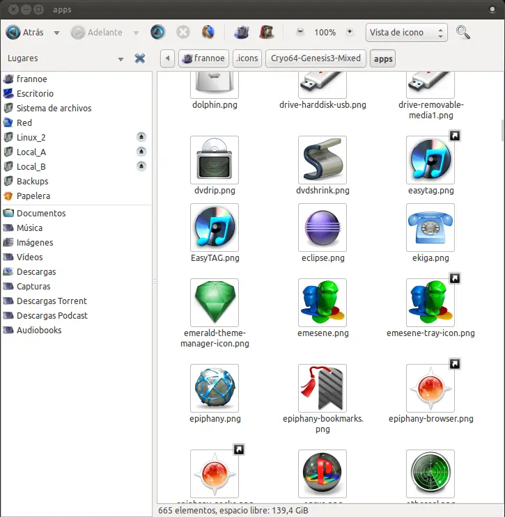This screenshot has width=505, height=517.
Task: Open the Backups volume in sidebar
Action: click(x=77, y=182)
